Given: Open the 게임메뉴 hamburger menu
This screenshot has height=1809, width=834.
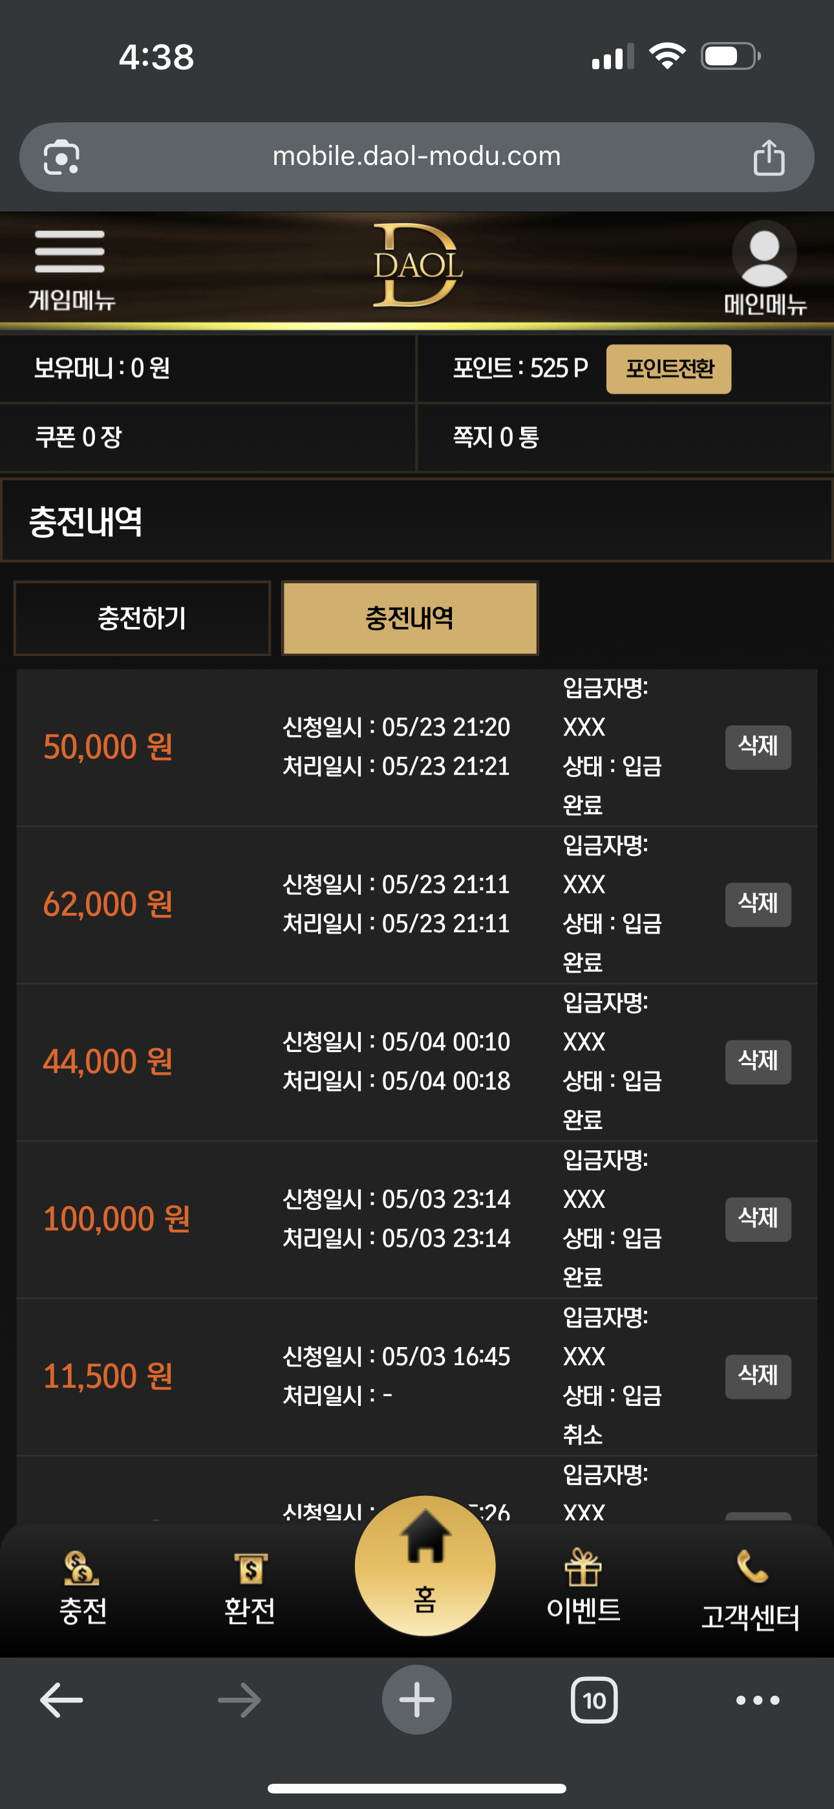Looking at the screenshot, I should click(70, 269).
